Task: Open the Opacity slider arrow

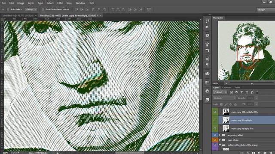Action: click(256, 98)
